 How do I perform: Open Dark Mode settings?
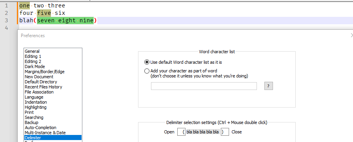[x=53, y=67]
